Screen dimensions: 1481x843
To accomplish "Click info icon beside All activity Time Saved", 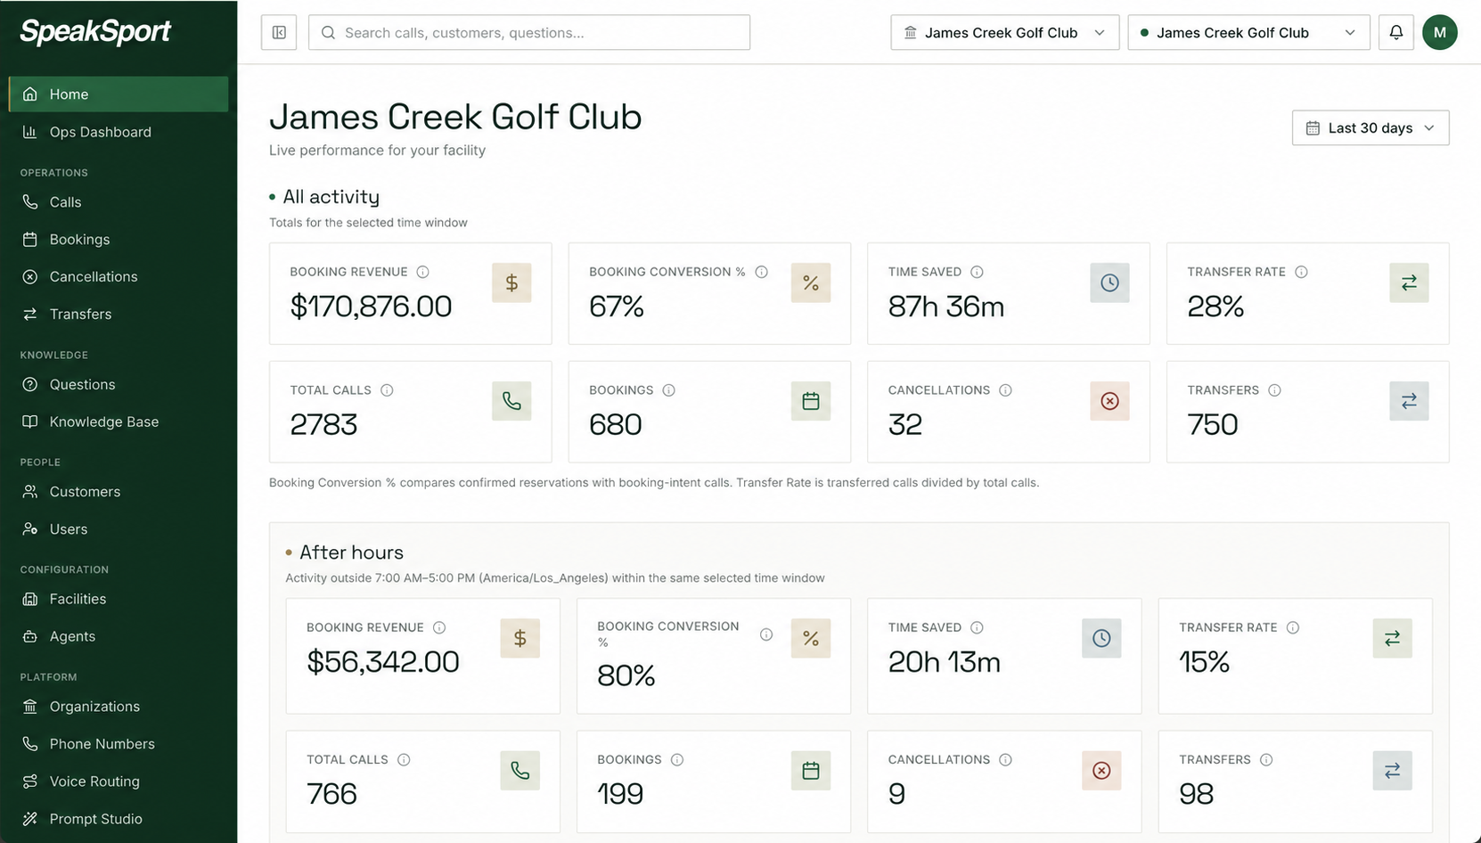I will coord(977,272).
